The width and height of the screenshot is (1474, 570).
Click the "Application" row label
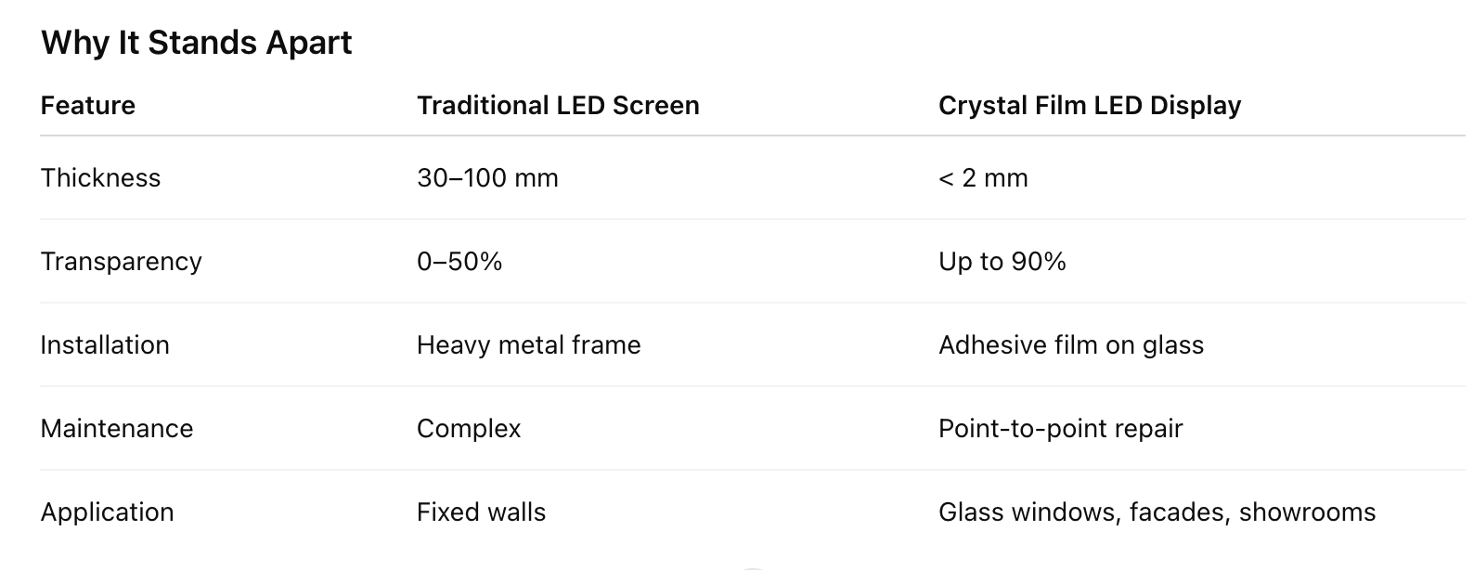click(x=107, y=512)
